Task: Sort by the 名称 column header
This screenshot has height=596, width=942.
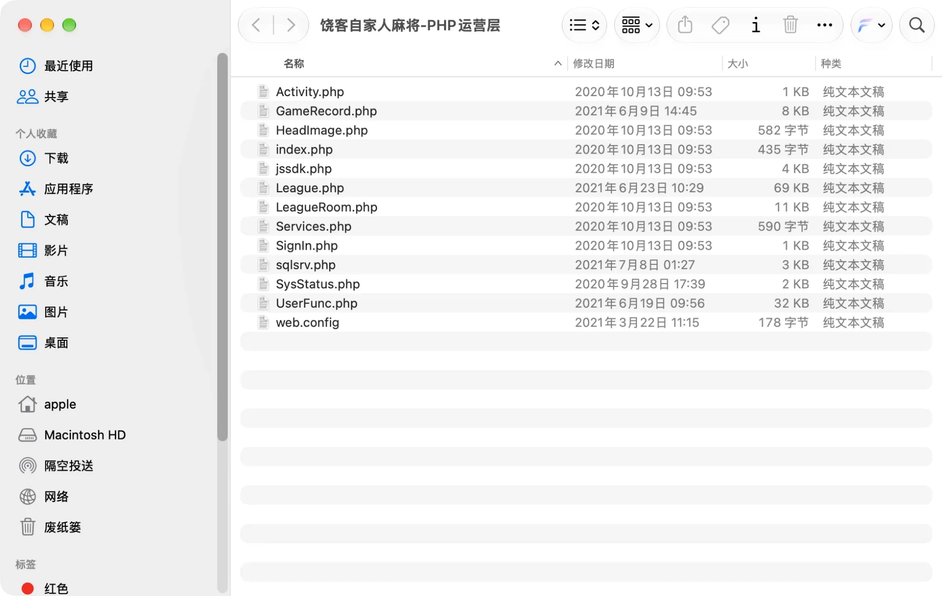Action: 294,64
